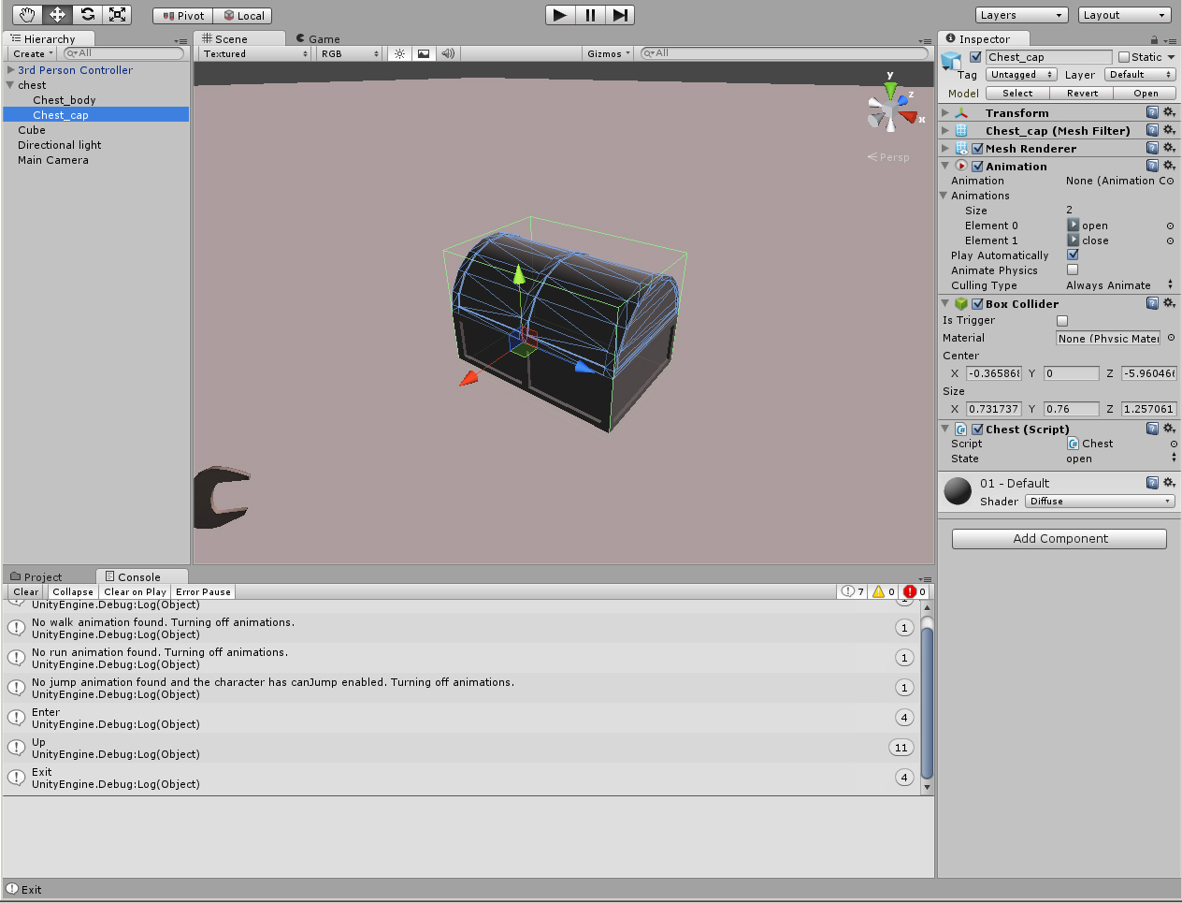
Task: Switch to the Game tab
Action: click(x=318, y=38)
